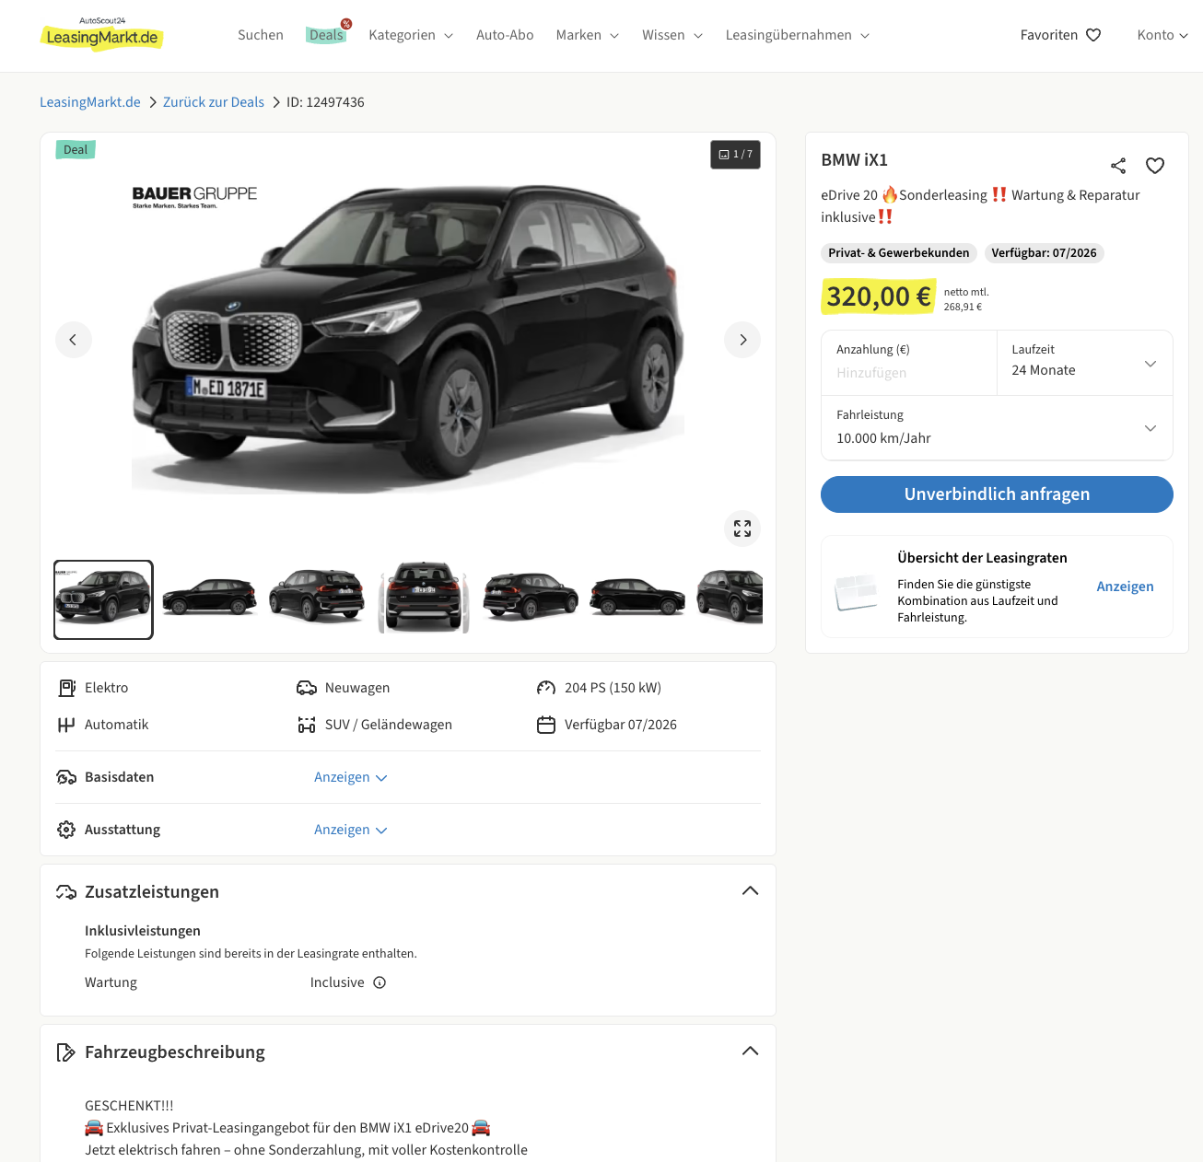Show the next car image
The image size is (1203, 1162).
742,340
